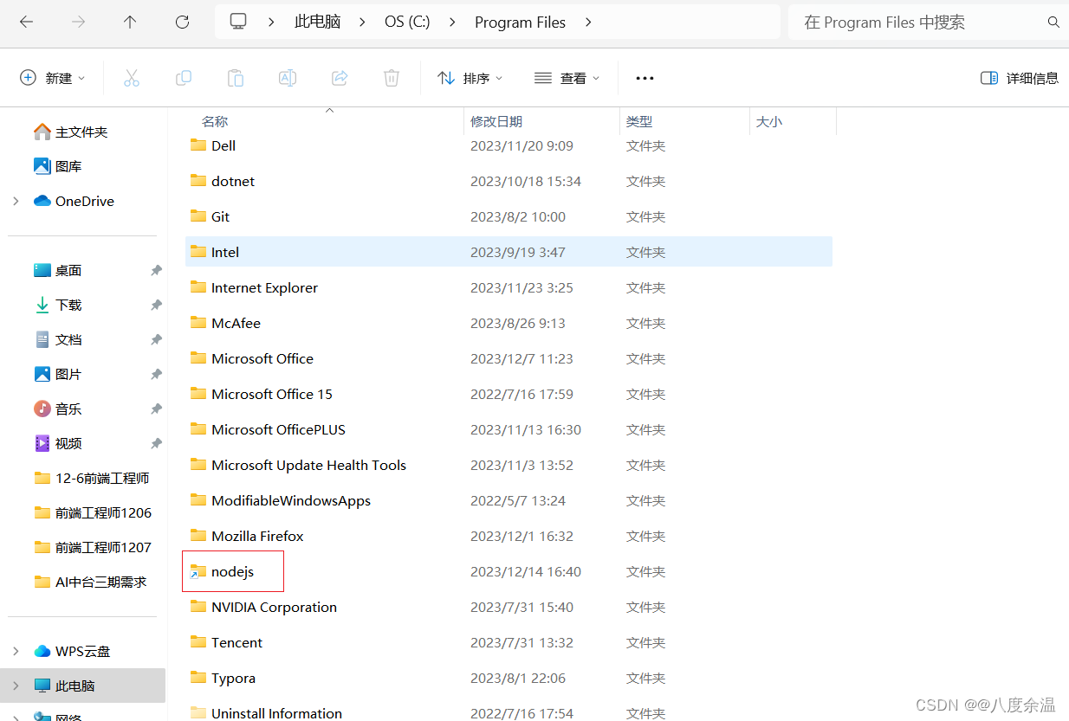The width and height of the screenshot is (1069, 721).
Task: Click OS (C:) in the address breadcrumb
Action: pos(407,23)
